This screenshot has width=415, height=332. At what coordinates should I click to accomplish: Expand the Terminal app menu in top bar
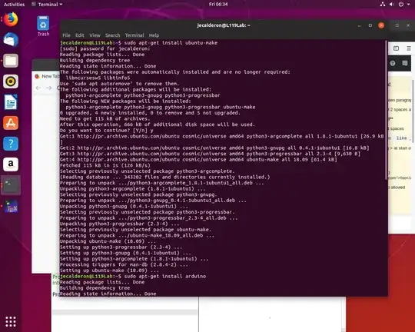(x=47, y=5)
